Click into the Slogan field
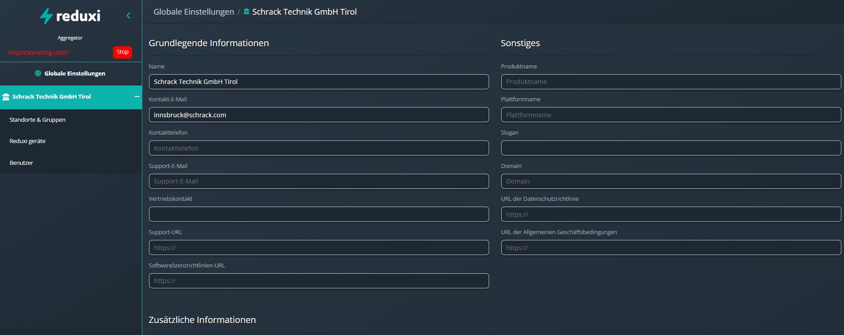 click(671, 148)
